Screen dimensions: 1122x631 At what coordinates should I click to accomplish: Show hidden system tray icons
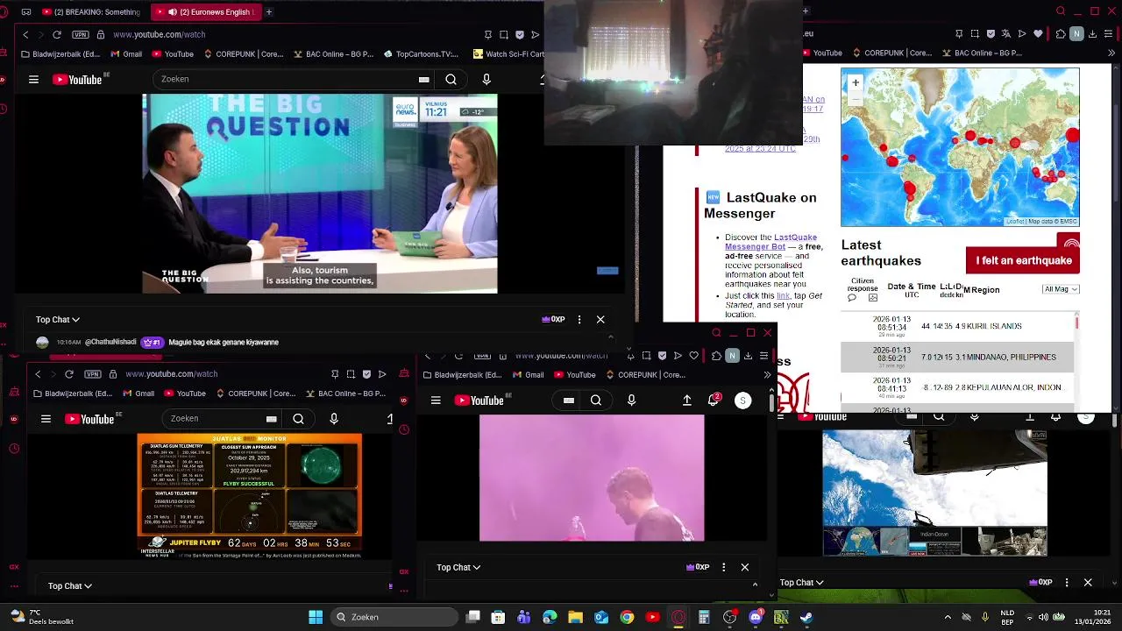click(948, 617)
